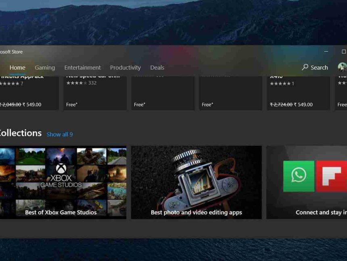The height and width of the screenshot is (261, 347).
Task: Click the Search magnifier icon
Action: (305, 67)
